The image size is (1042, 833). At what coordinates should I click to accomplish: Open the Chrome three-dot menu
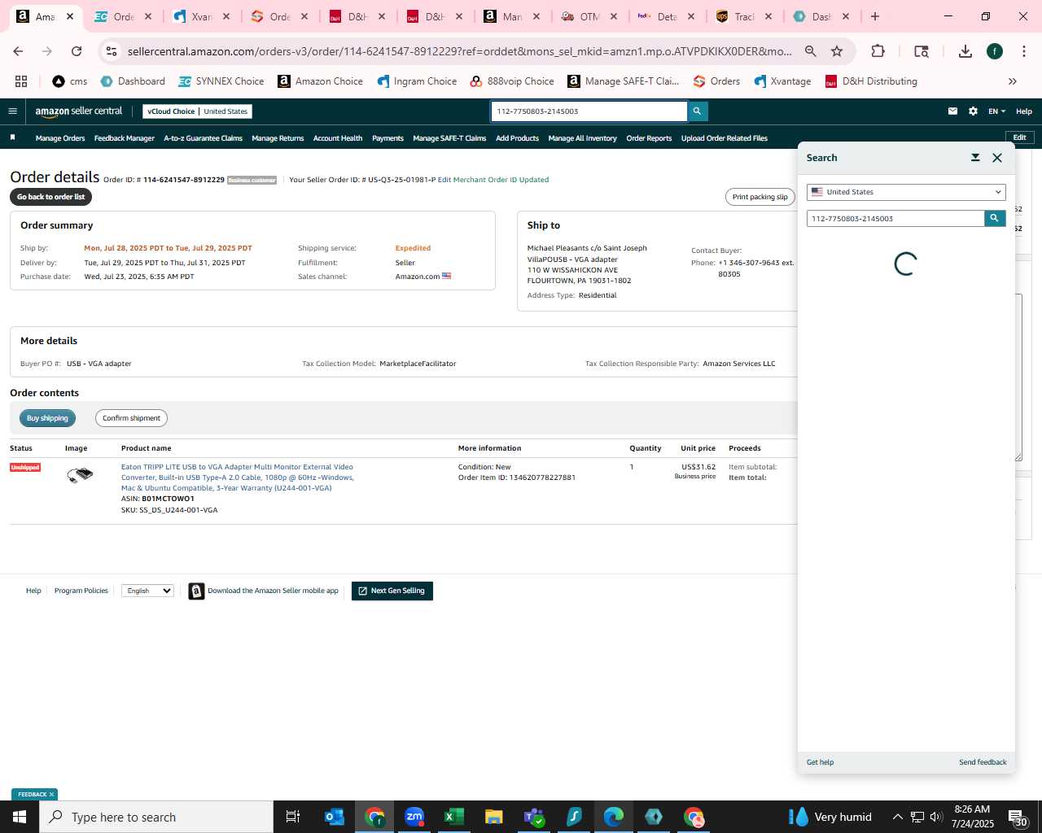click(1024, 51)
